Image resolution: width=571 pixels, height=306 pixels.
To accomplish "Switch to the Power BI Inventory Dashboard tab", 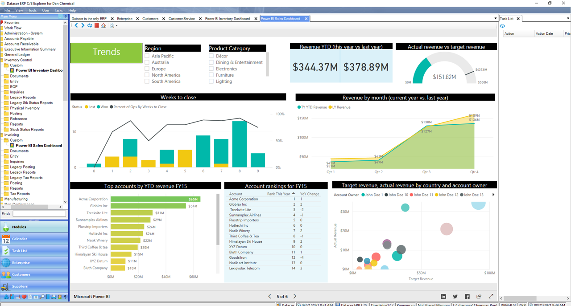I will click(228, 19).
